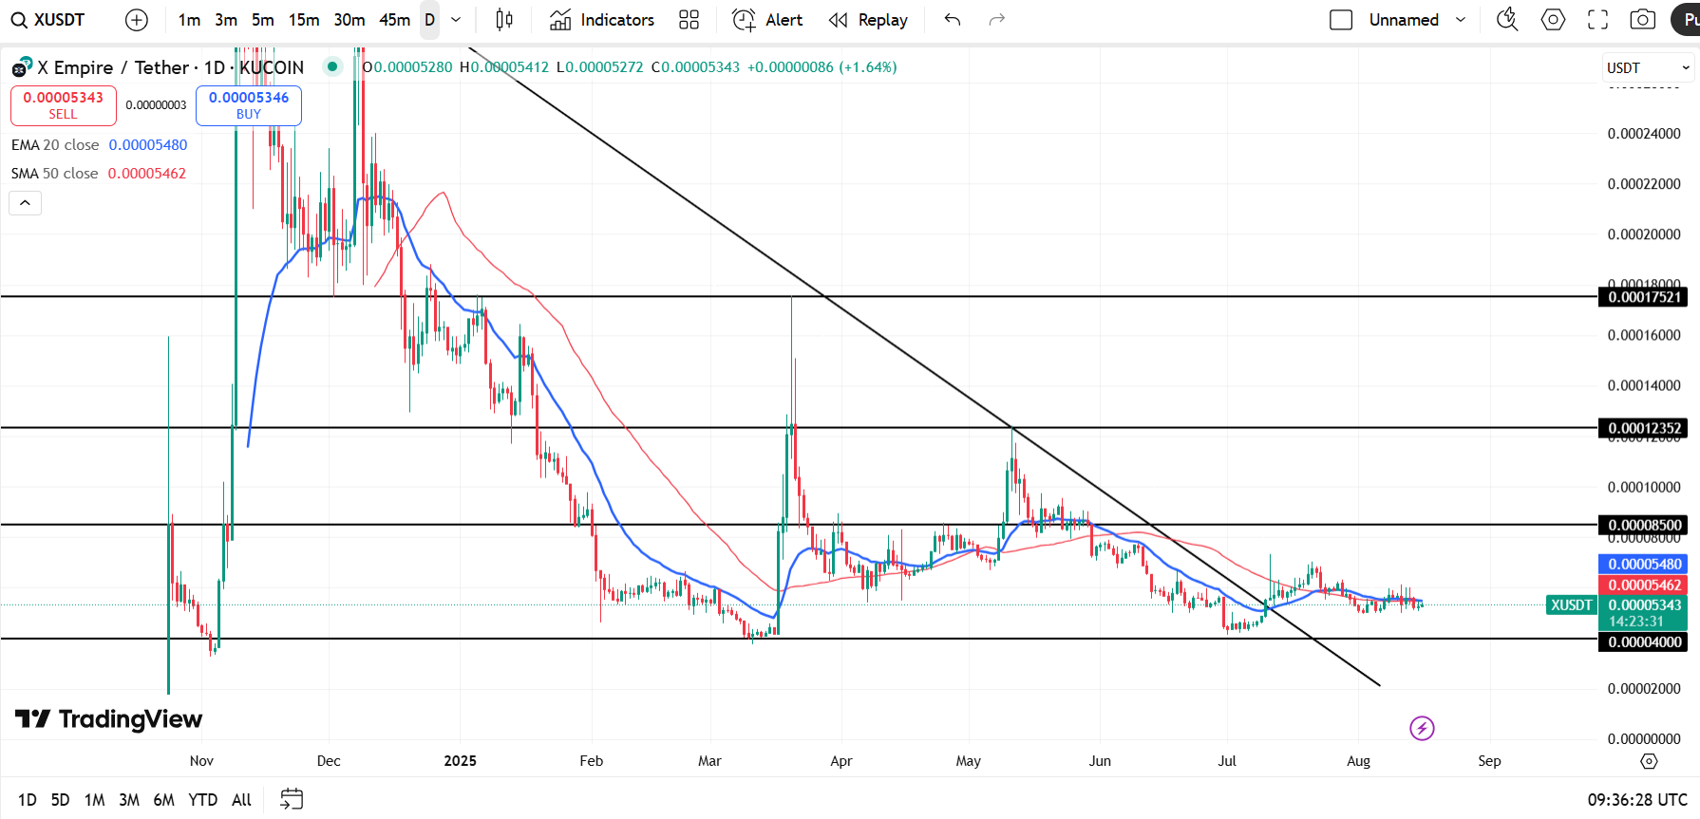
Task: Open chart settings hexagon icon
Action: point(1553,20)
